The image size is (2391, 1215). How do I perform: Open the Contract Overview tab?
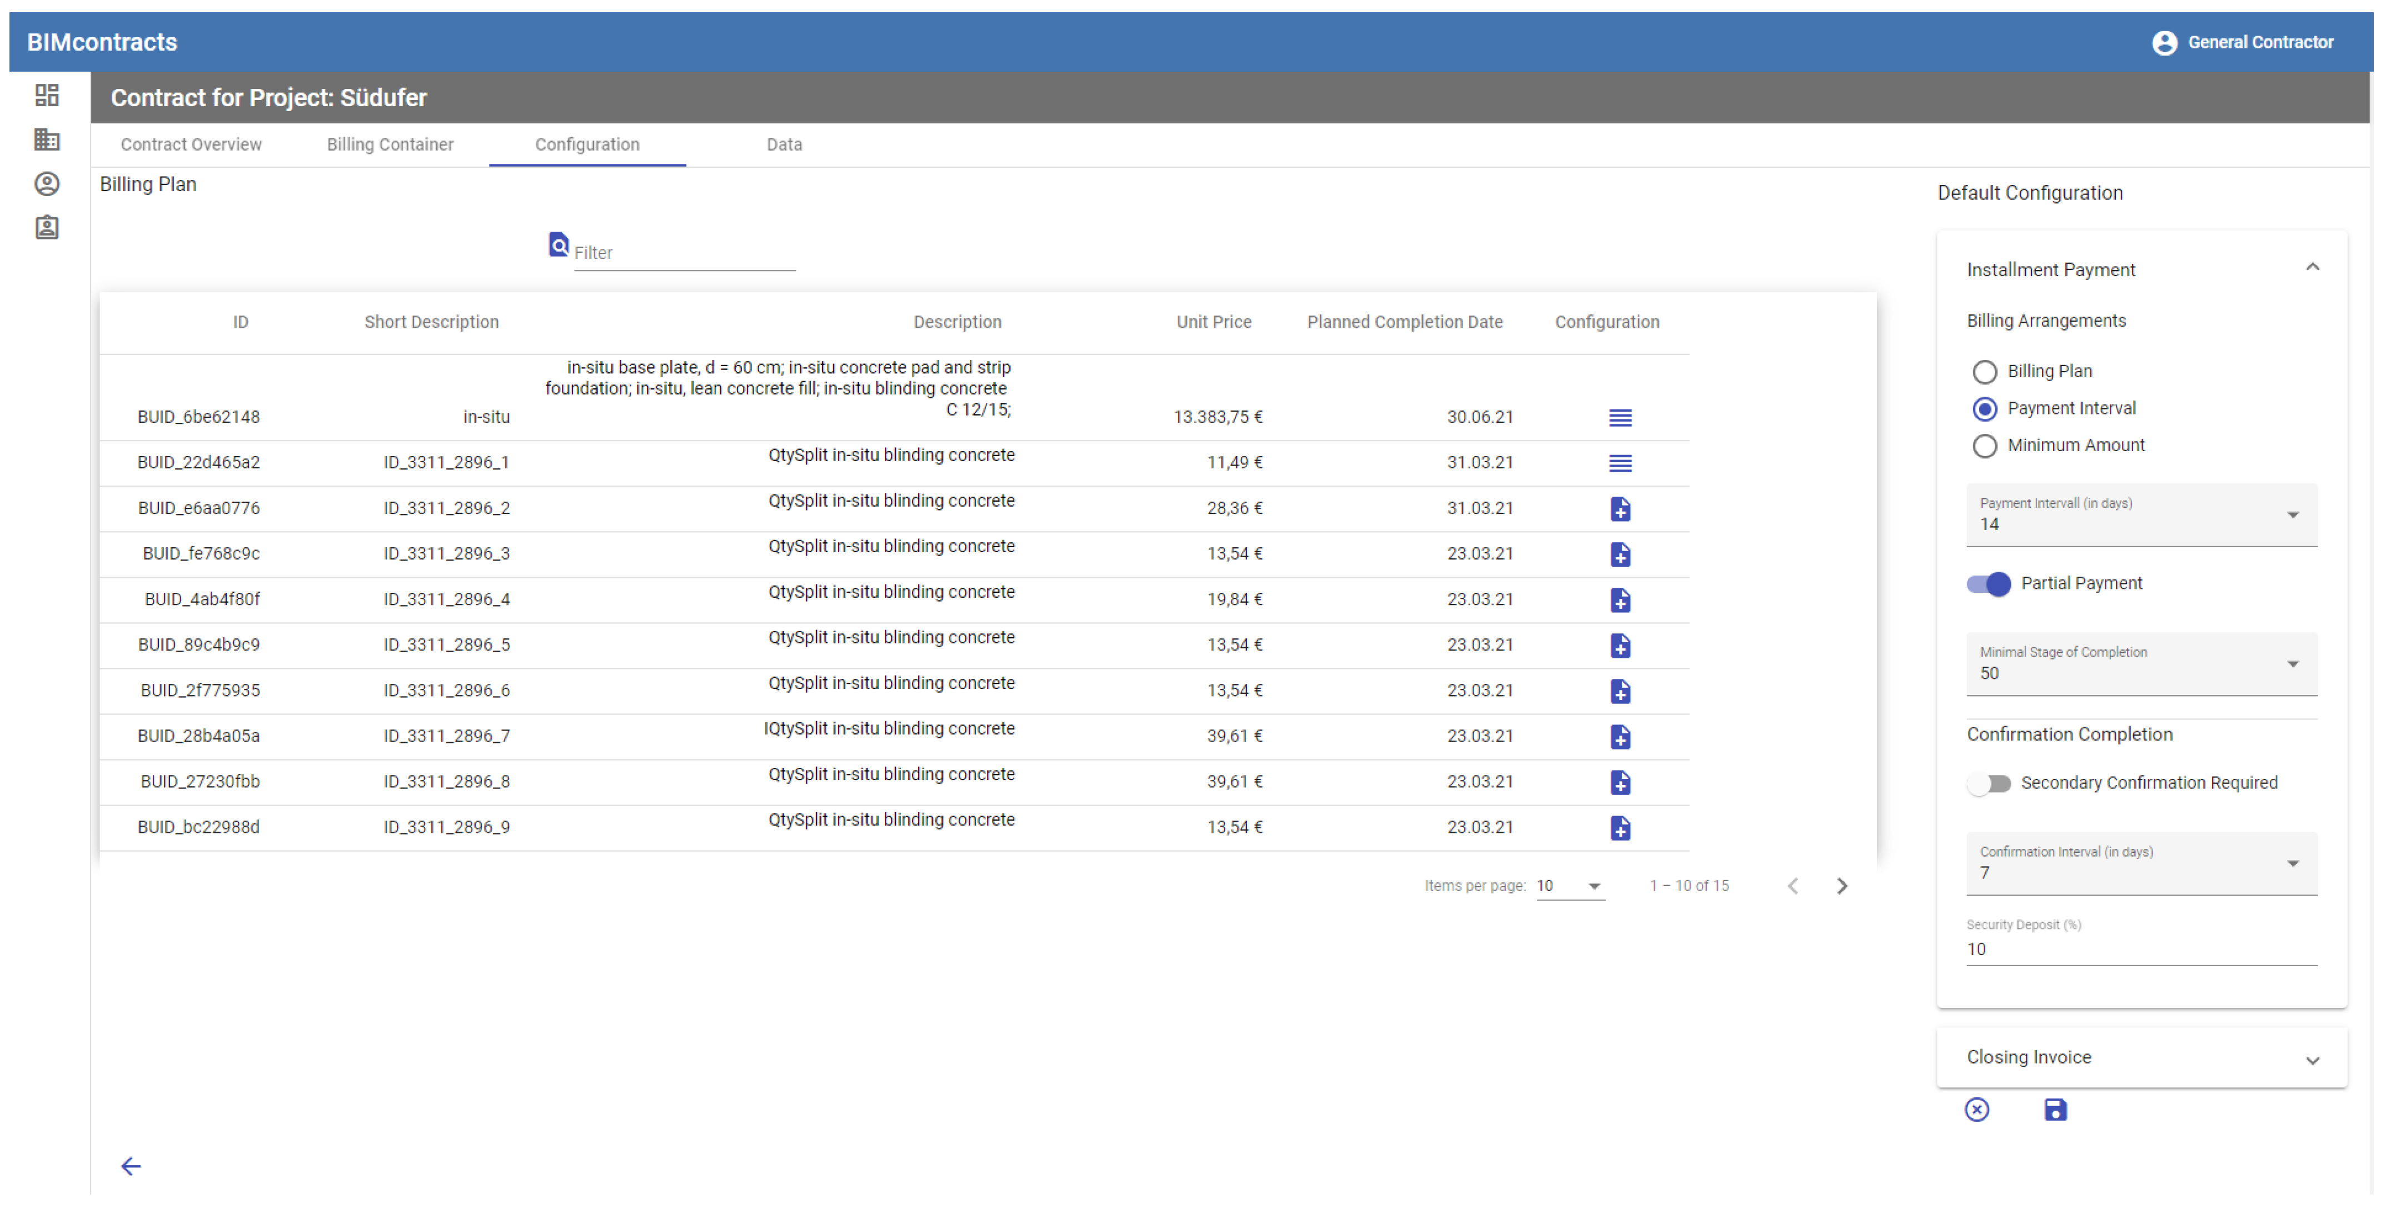191,144
